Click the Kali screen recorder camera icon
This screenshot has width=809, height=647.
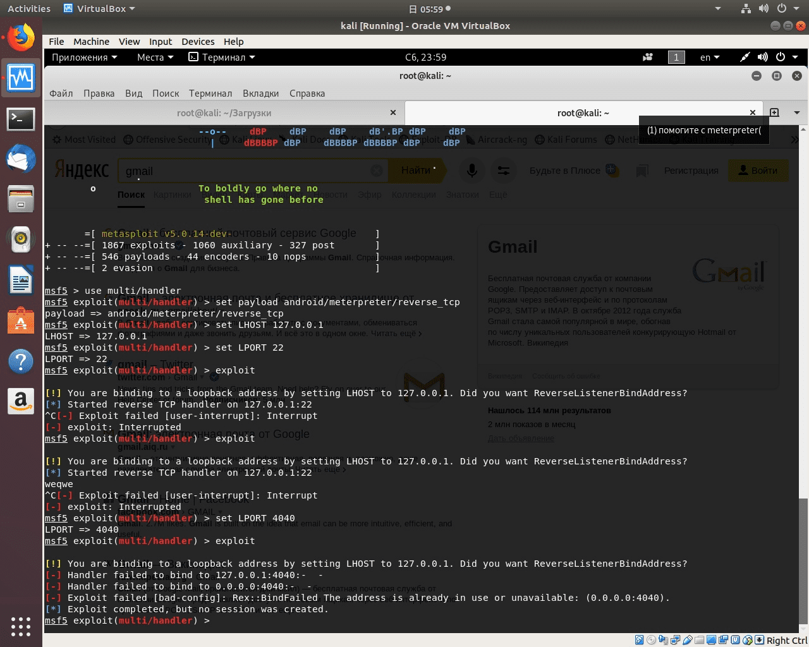pos(648,57)
